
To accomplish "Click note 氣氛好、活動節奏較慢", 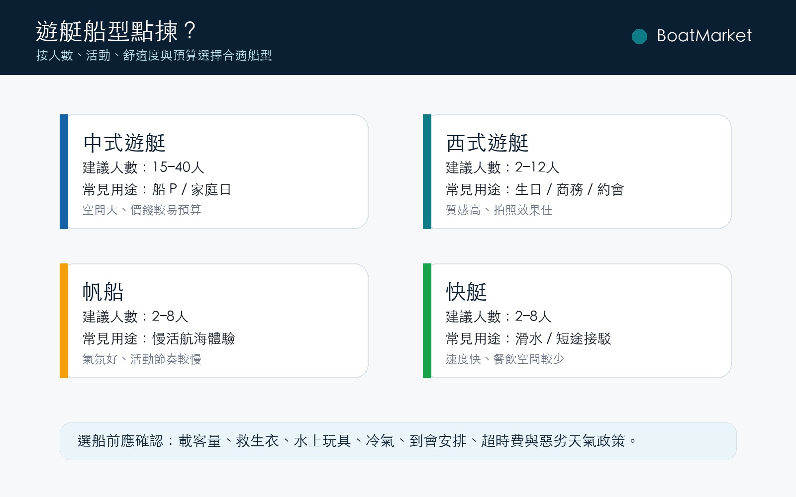I will click(x=142, y=359).
